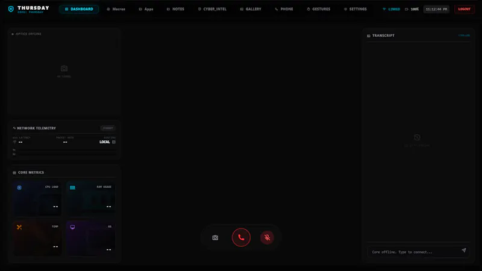This screenshot has width=482, height=271.
Task: Click the OS monitor icon
Action: pyautogui.click(x=72, y=227)
